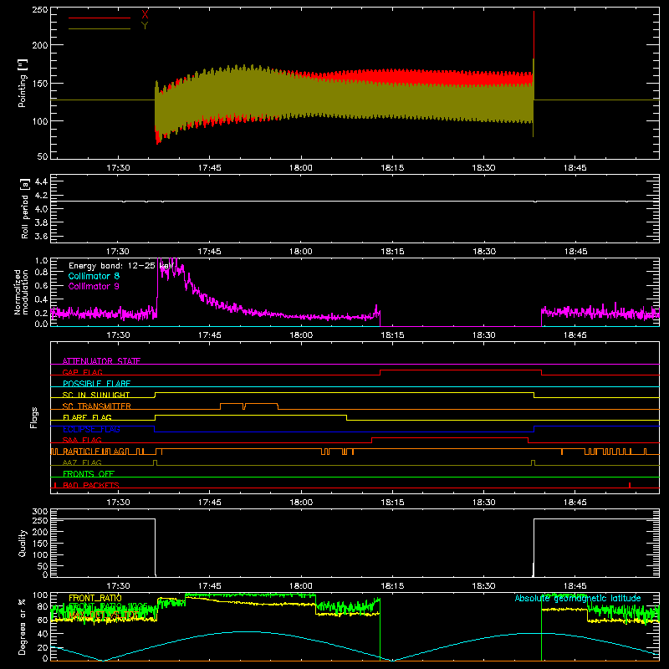Image resolution: width=669 pixels, height=669 pixels.
Task: Click the 40 tick in the bottom panel
Action: pyautogui.click(x=43, y=634)
